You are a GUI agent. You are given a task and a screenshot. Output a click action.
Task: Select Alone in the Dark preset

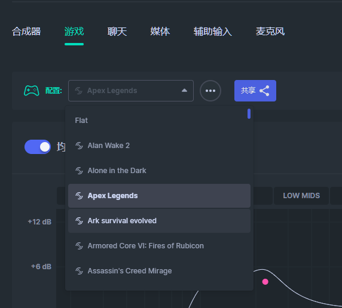(159, 171)
